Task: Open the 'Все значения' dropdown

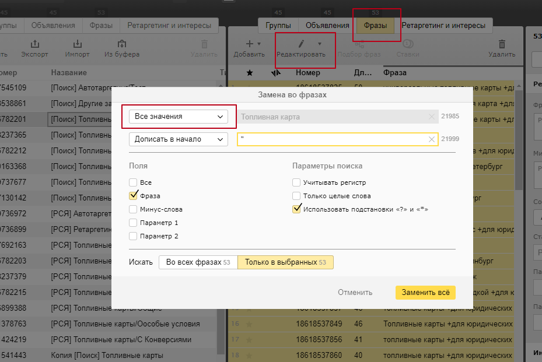Action: click(179, 117)
